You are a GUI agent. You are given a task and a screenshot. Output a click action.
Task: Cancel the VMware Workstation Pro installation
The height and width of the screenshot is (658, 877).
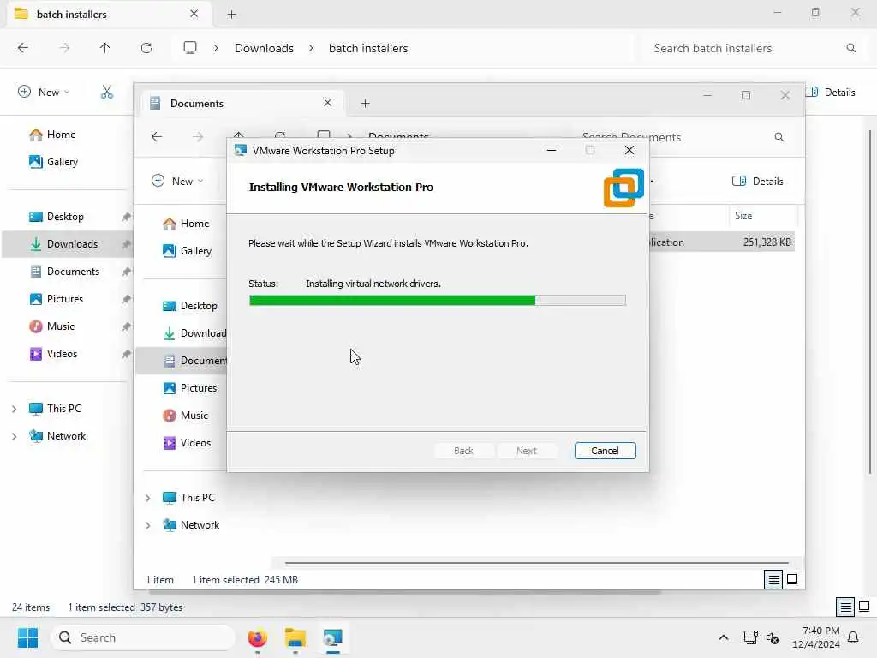pyautogui.click(x=605, y=451)
